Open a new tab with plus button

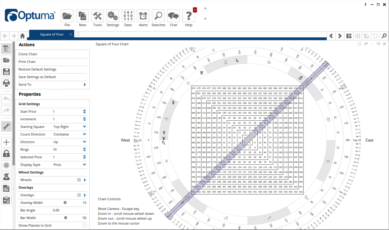click(77, 34)
